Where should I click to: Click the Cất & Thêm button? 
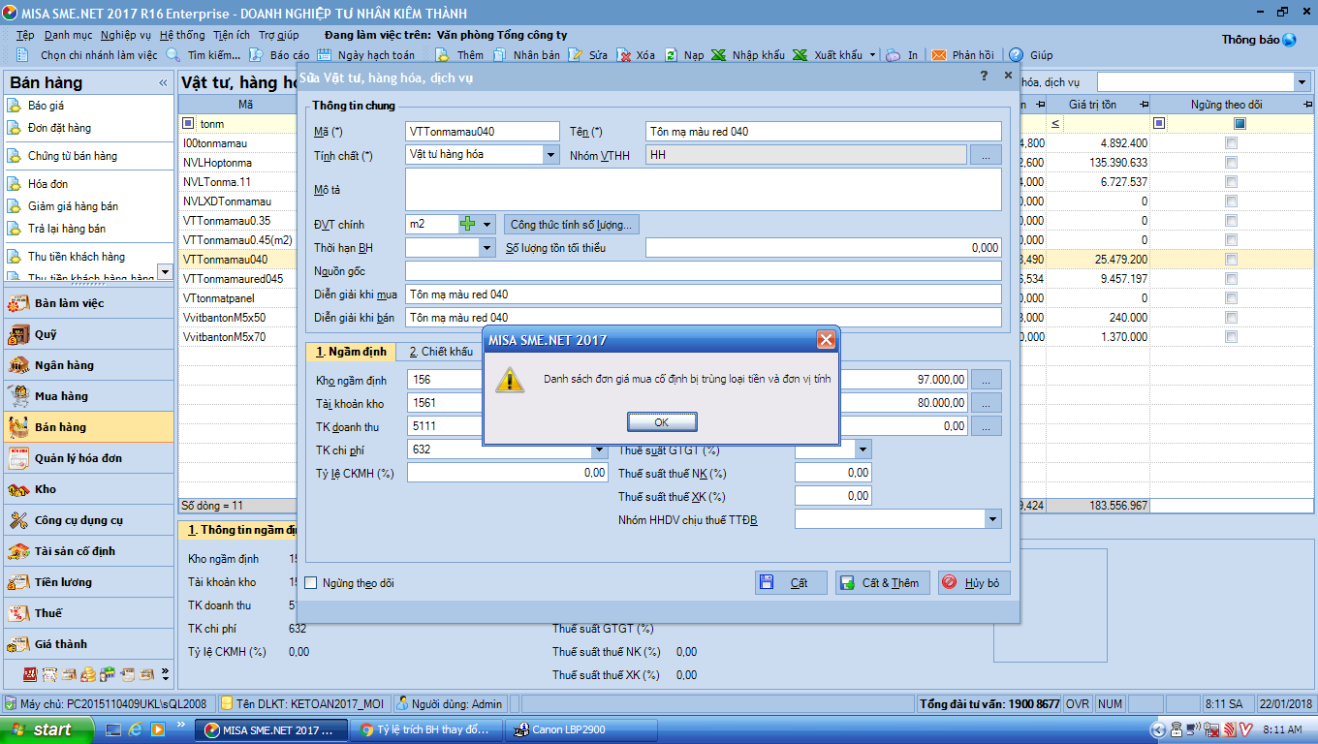[882, 582]
